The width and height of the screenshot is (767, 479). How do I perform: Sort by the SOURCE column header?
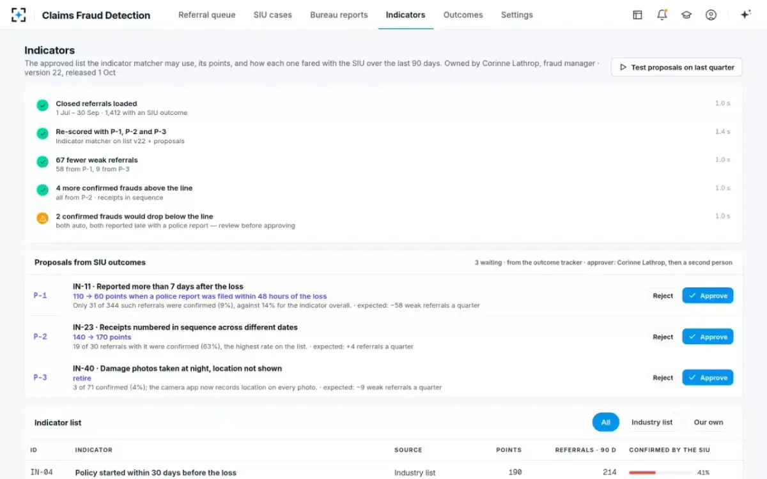click(x=408, y=450)
